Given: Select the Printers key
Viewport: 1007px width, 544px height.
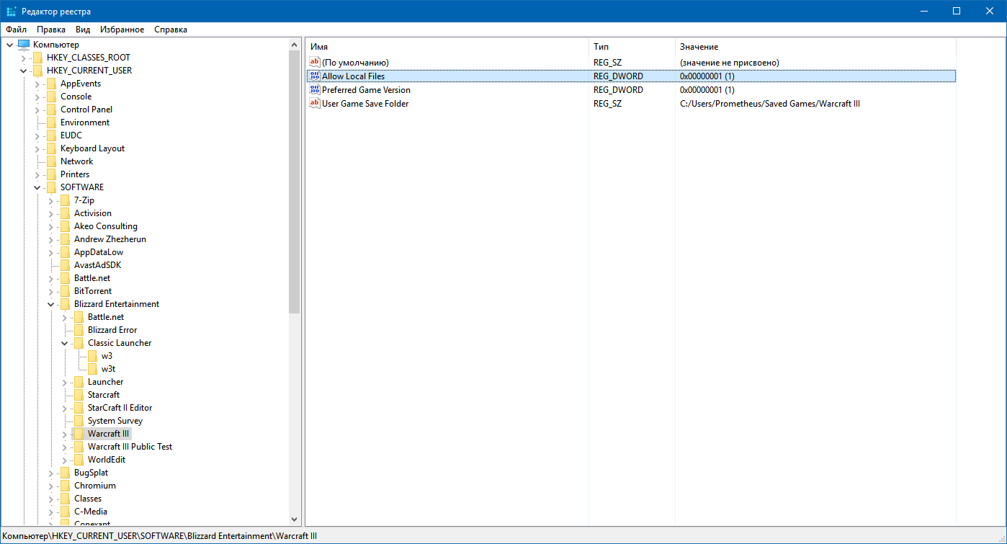Looking at the screenshot, I should click(x=75, y=174).
